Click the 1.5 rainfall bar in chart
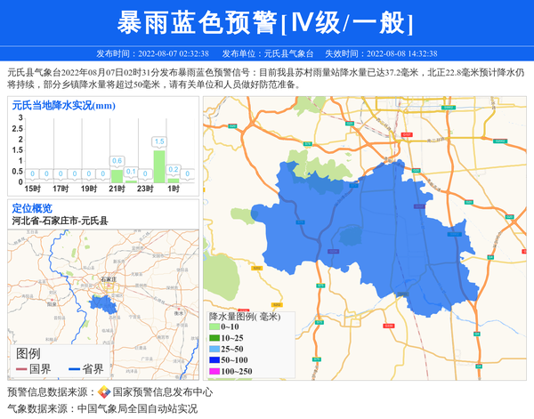The width and height of the screenshot is (534, 419). coord(159,165)
